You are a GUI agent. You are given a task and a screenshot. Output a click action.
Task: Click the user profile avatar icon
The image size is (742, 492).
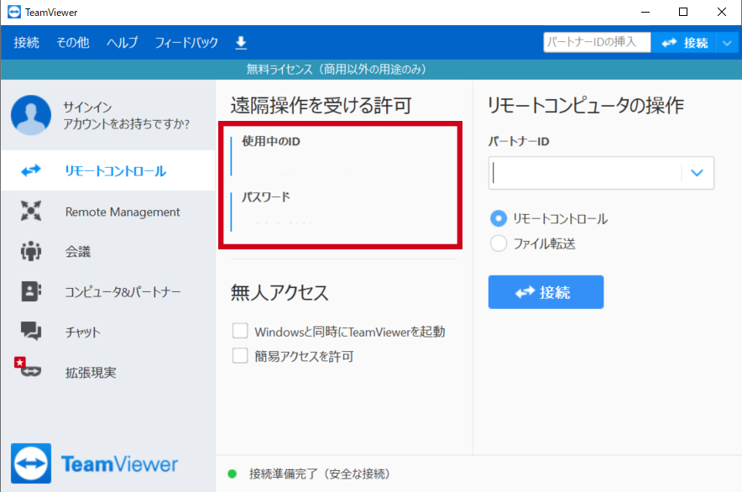(31, 115)
